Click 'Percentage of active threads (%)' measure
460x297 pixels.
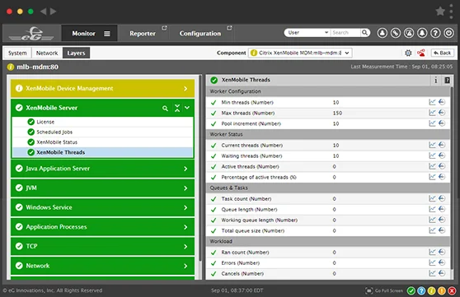coord(259,177)
